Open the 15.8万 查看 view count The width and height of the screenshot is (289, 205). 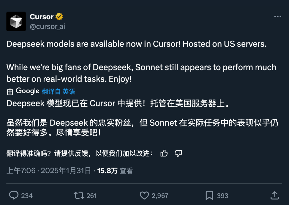pos(115,171)
